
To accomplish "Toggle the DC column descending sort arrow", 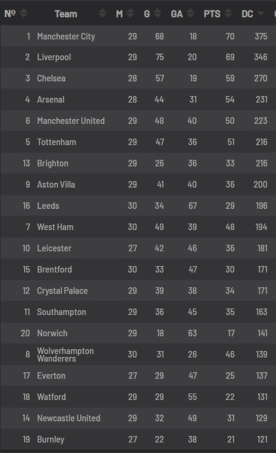I will coord(260,14).
